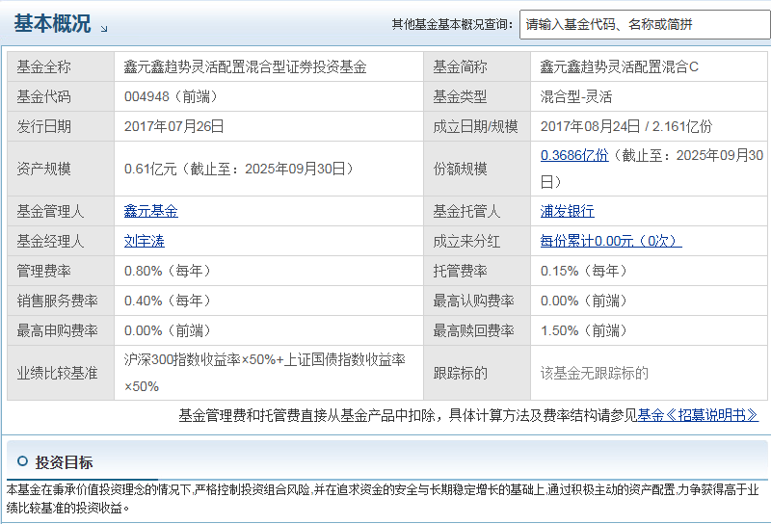
Task: Click the 最高申购费率 row label
Action: pyautogui.click(x=58, y=331)
